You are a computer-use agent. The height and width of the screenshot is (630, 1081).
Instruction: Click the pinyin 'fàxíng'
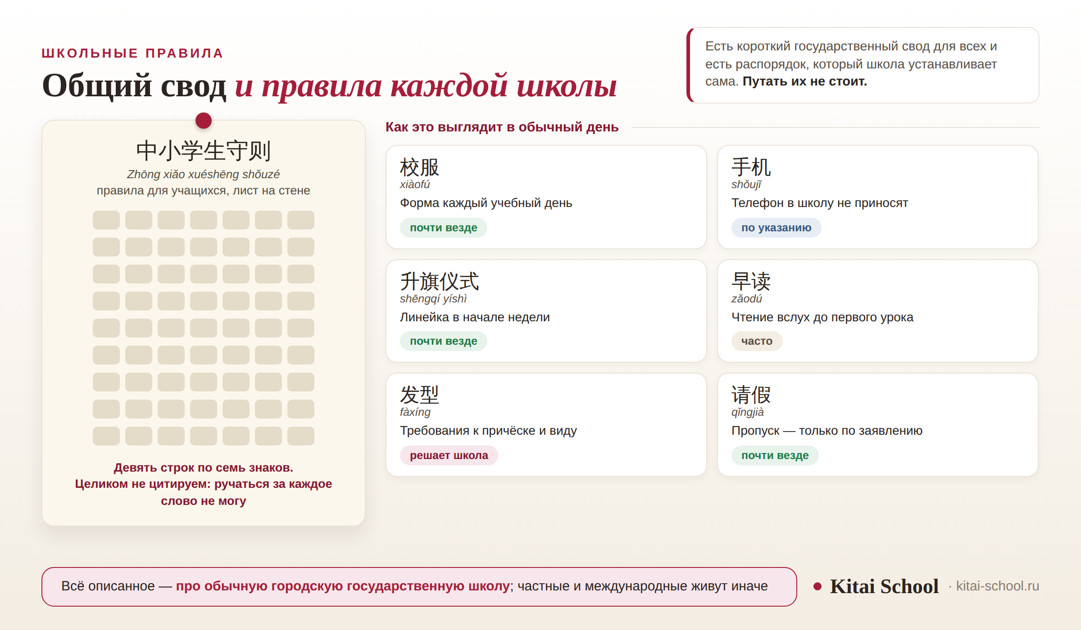pos(415,412)
